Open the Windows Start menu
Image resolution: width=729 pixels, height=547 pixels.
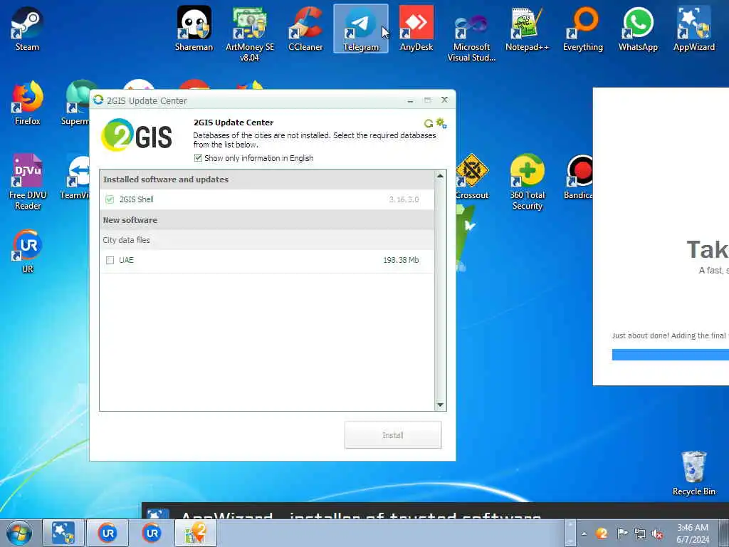pos(19,533)
